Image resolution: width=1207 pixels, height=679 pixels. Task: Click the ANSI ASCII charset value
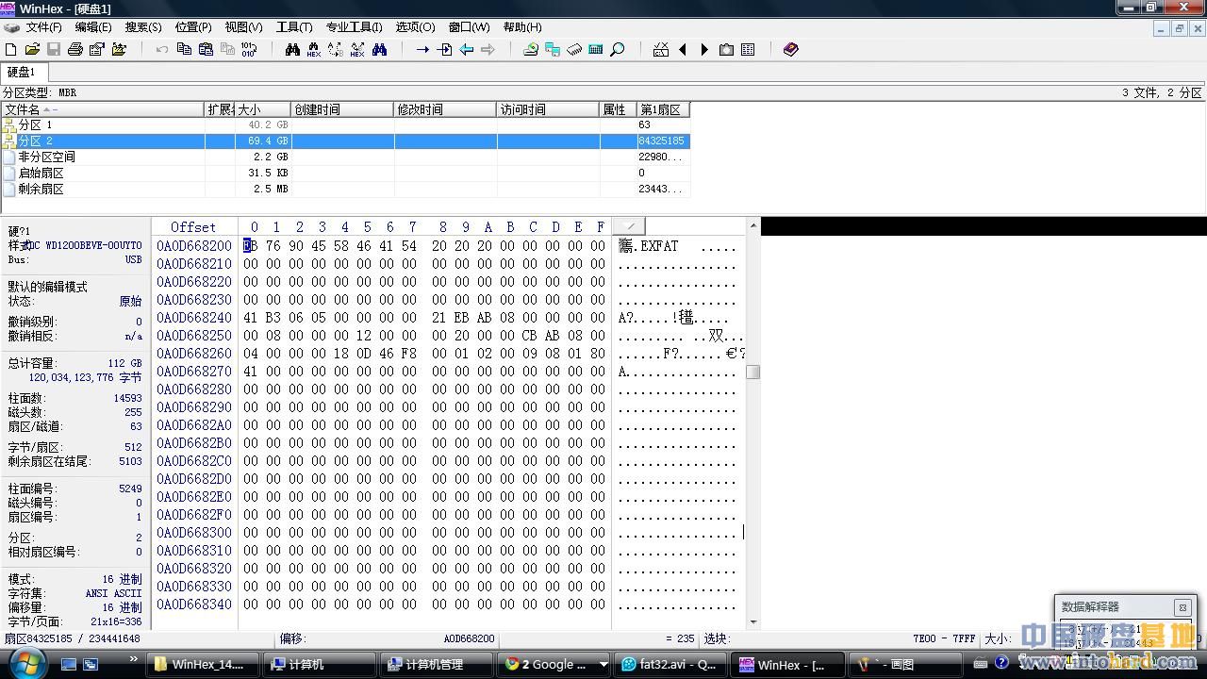coord(113,593)
